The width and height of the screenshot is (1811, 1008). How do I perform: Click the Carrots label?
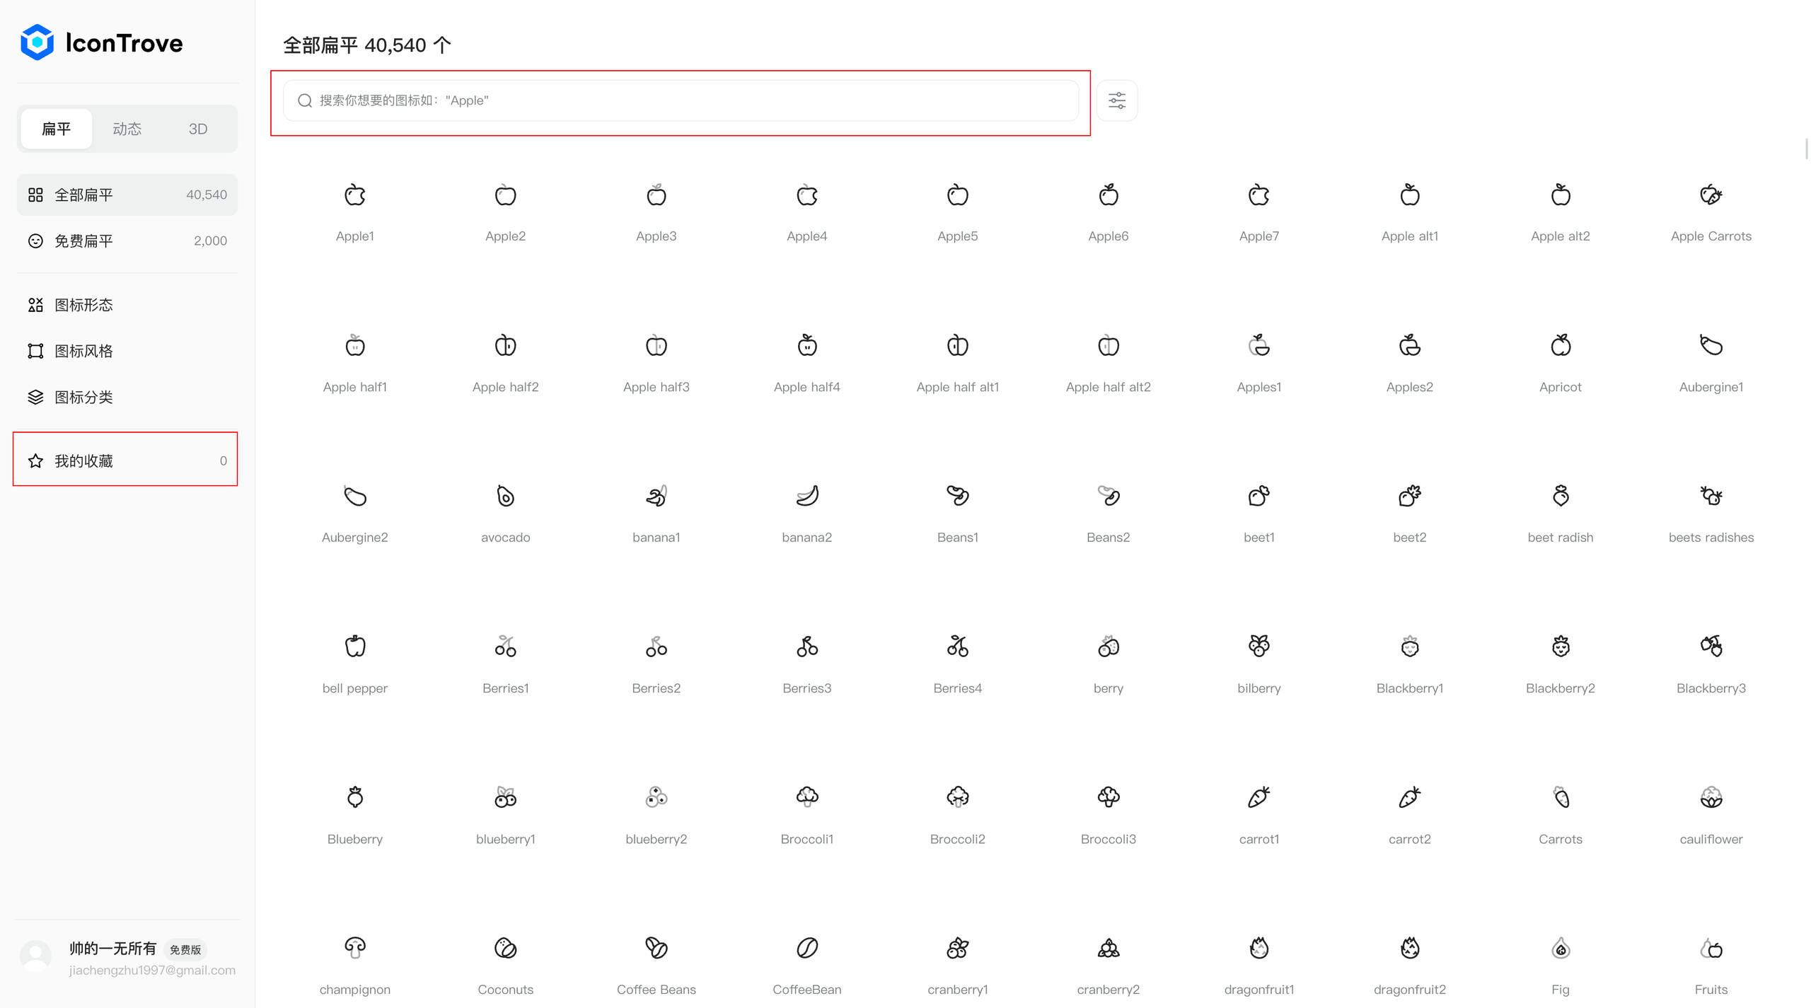pyautogui.click(x=1561, y=839)
